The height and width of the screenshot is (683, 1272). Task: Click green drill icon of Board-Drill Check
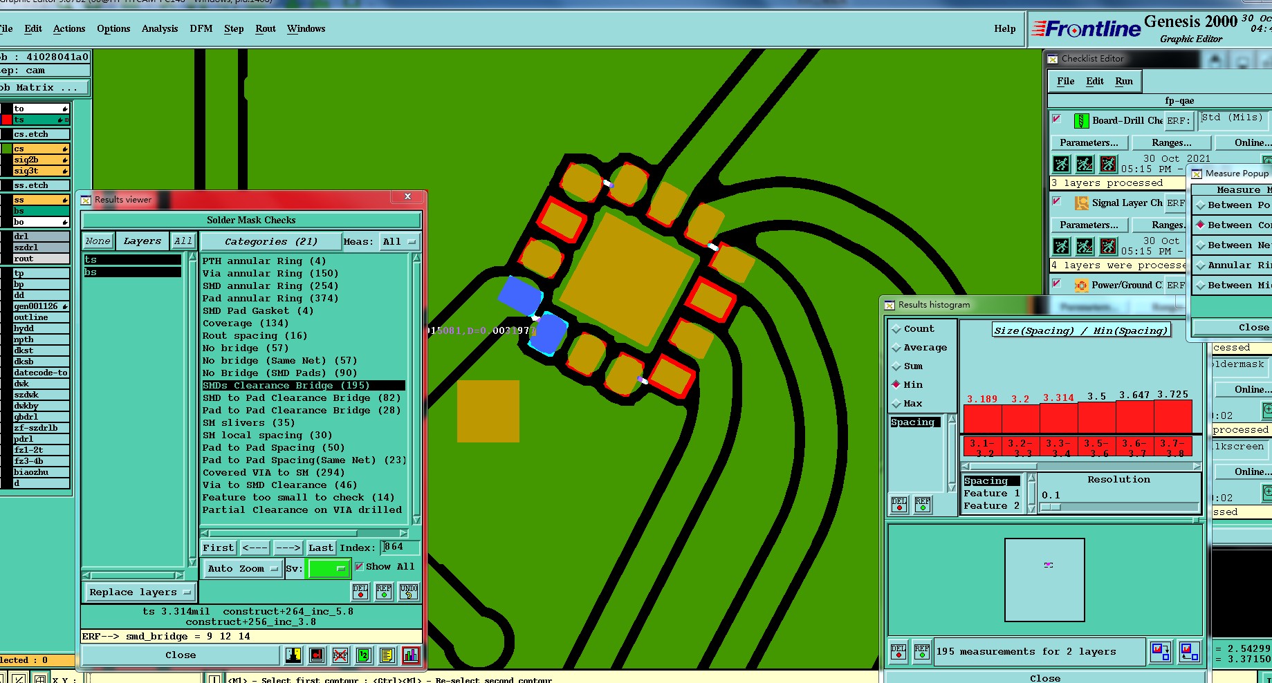[1081, 121]
